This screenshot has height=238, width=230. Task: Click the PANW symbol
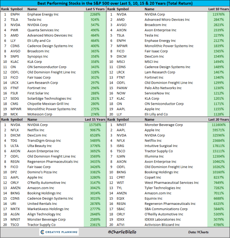[122, 88]
